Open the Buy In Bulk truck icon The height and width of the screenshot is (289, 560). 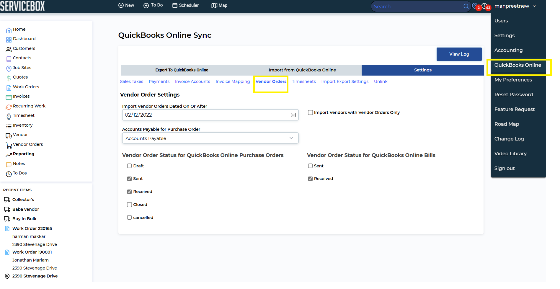click(7, 219)
